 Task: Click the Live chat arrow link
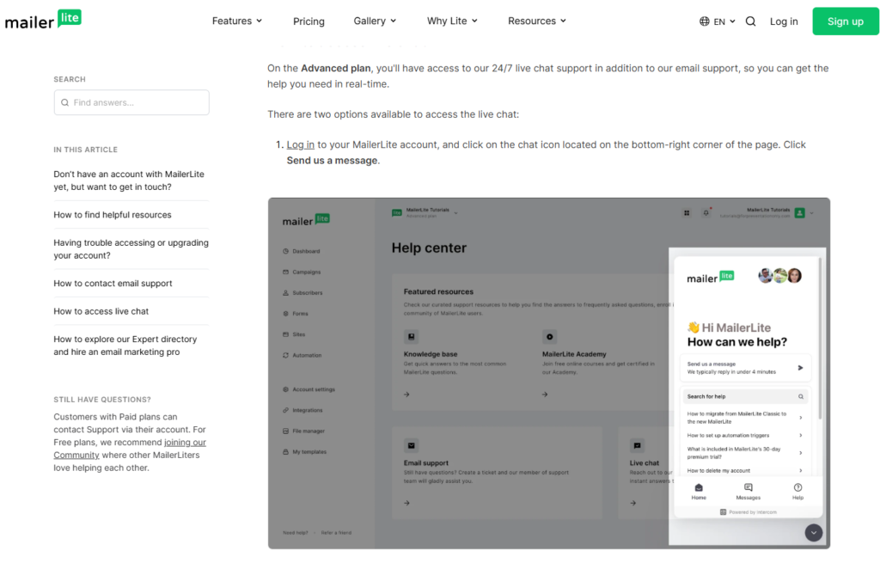point(633,504)
